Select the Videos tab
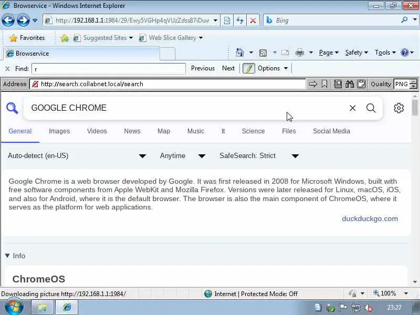420x315 pixels. click(x=97, y=131)
